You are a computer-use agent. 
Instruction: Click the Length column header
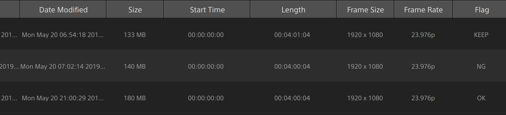coord(293,10)
